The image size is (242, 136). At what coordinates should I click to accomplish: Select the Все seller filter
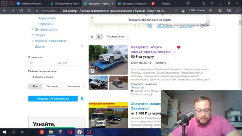(x=35, y=87)
